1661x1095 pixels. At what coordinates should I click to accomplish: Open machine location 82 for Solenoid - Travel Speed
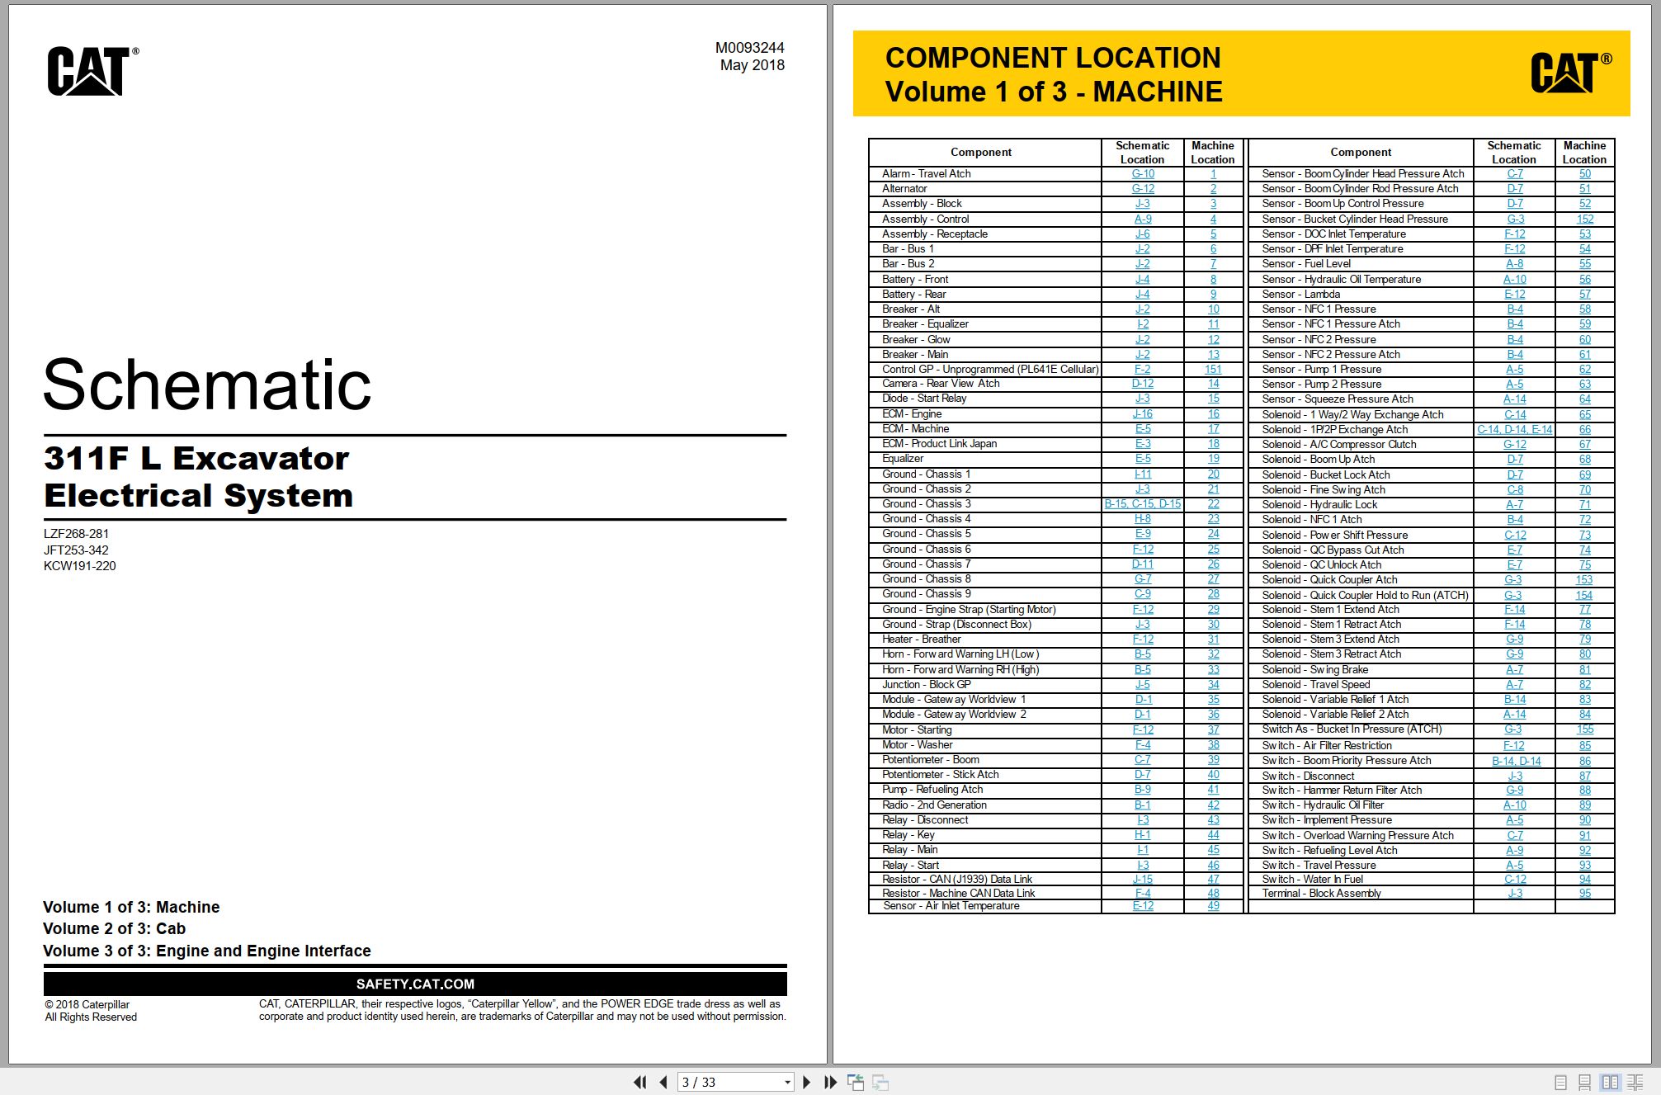coord(1585,685)
